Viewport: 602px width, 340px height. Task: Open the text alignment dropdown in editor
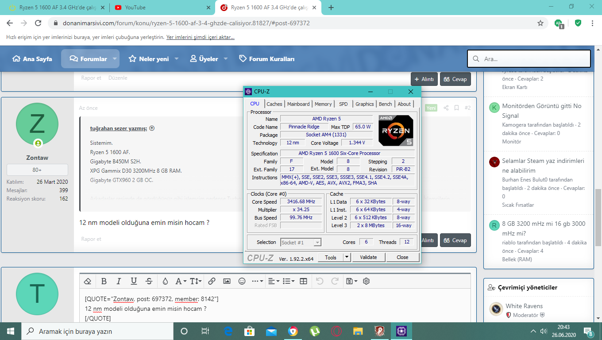tap(274, 281)
